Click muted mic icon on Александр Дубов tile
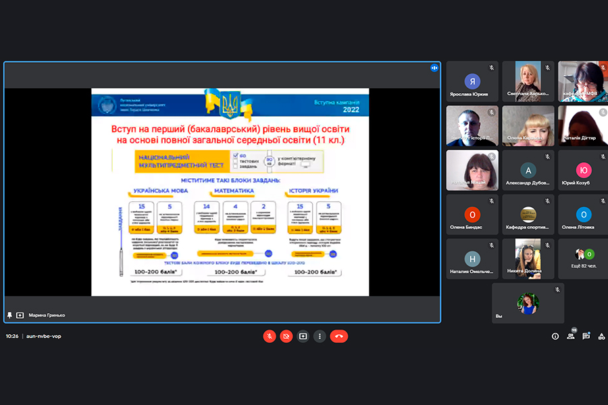The height and width of the screenshot is (405, 608). [547, 157]
